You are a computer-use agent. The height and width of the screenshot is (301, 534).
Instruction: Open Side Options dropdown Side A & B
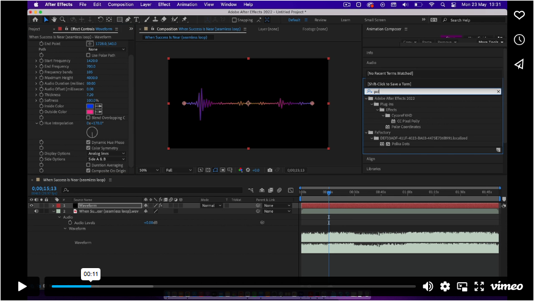(x=106, y=159)
